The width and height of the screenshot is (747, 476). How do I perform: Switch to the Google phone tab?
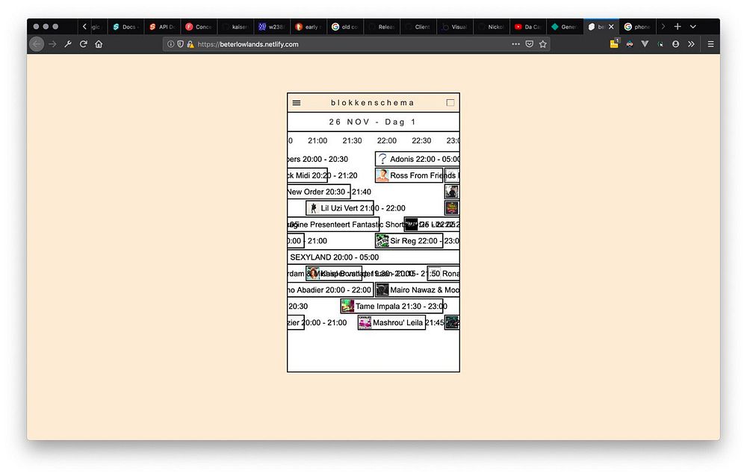click(637, 27)
